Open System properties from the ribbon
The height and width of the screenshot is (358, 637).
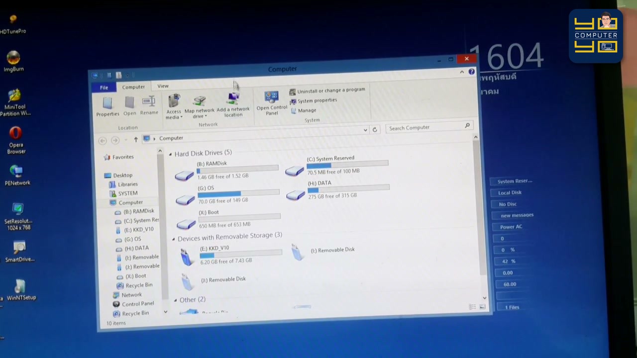[x=313, y=101]
